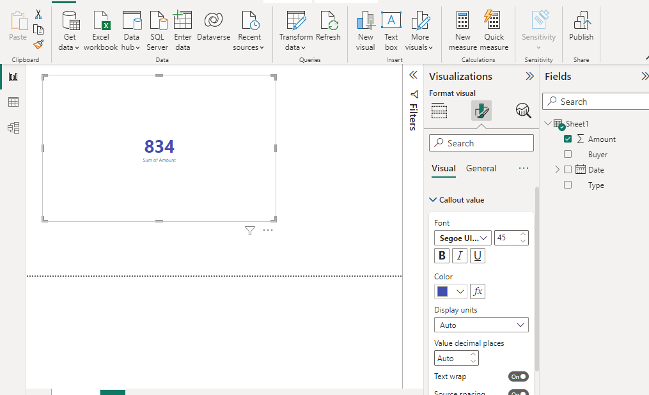Click the Cut scissors icon
Viewport: 649px width, 395px height.
click(x=38, y=15)
